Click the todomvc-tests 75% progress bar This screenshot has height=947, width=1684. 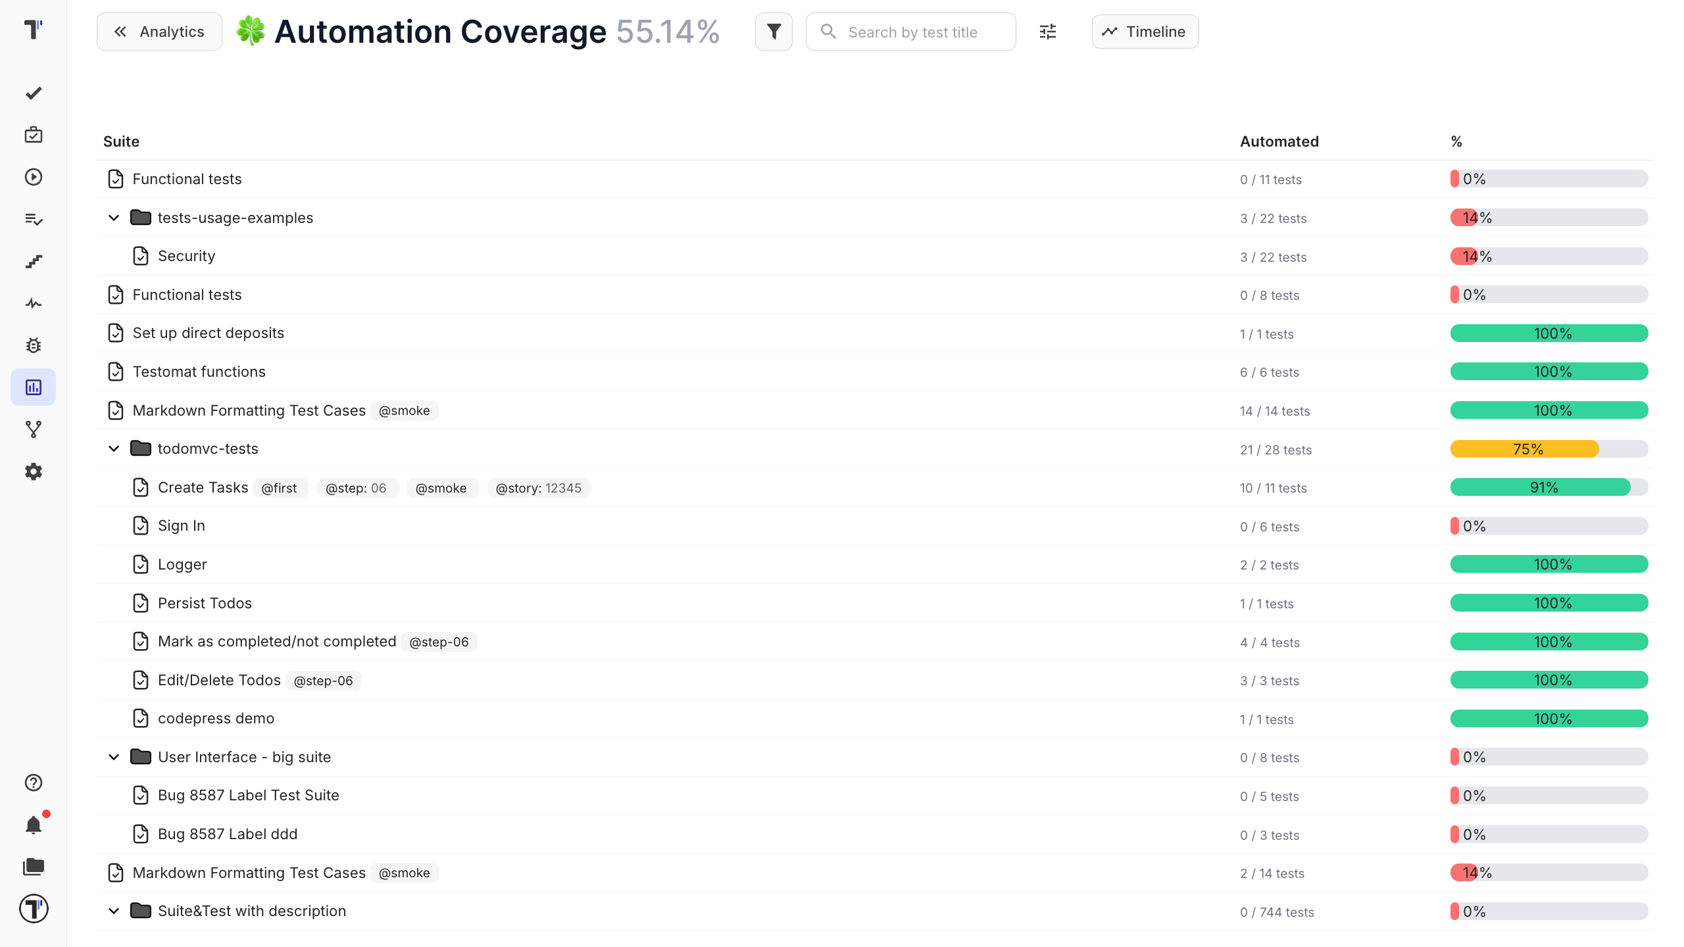click(x=1549, y=449)
